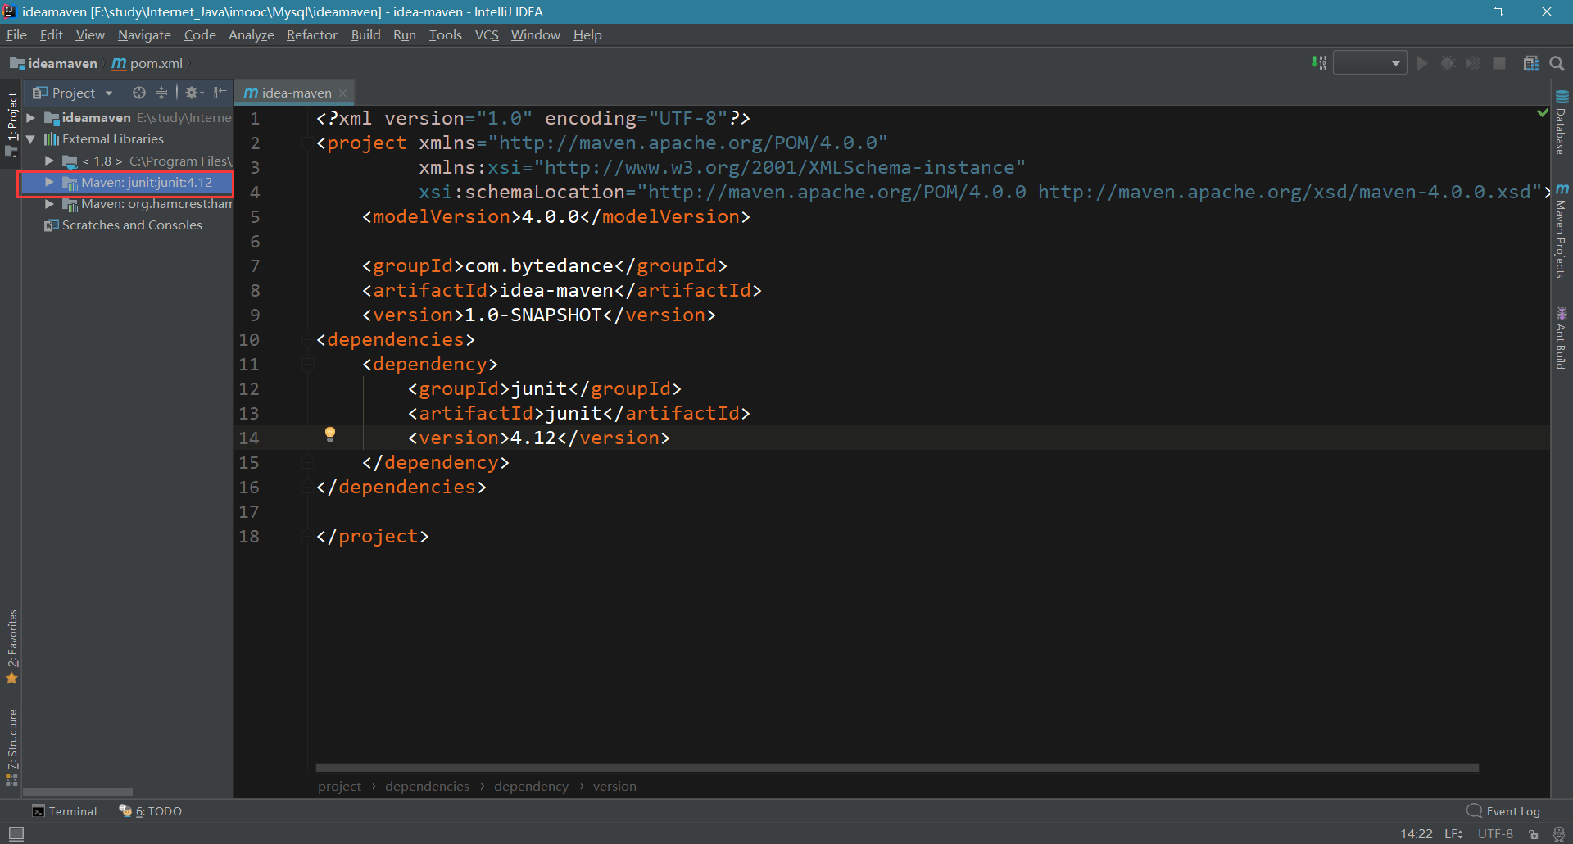Open the Event Log
1573x844 pixels.
click(1504, 811)
